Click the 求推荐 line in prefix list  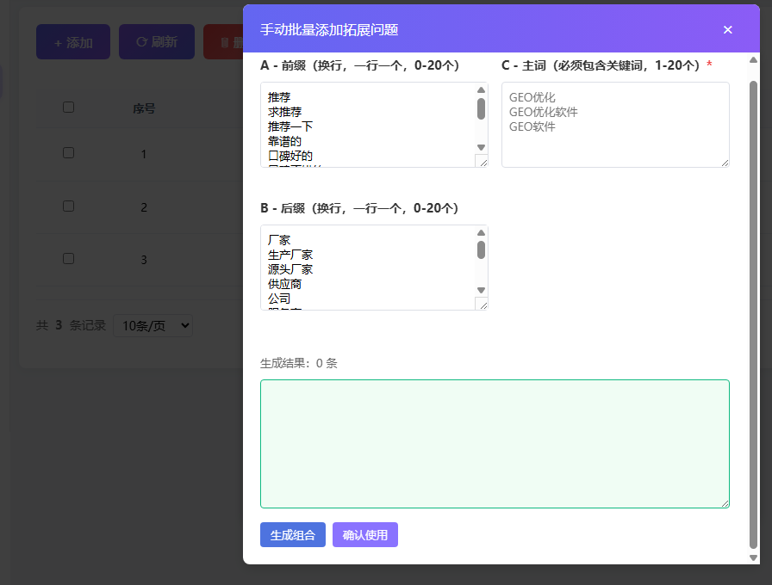(x=284, y=112)
